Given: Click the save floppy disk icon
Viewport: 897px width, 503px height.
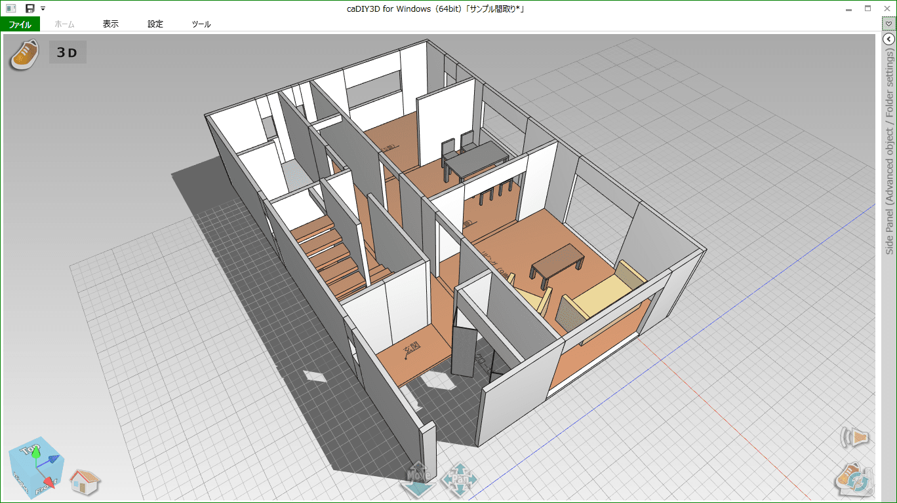Looking at the screenshot, I should coord(30,9).
